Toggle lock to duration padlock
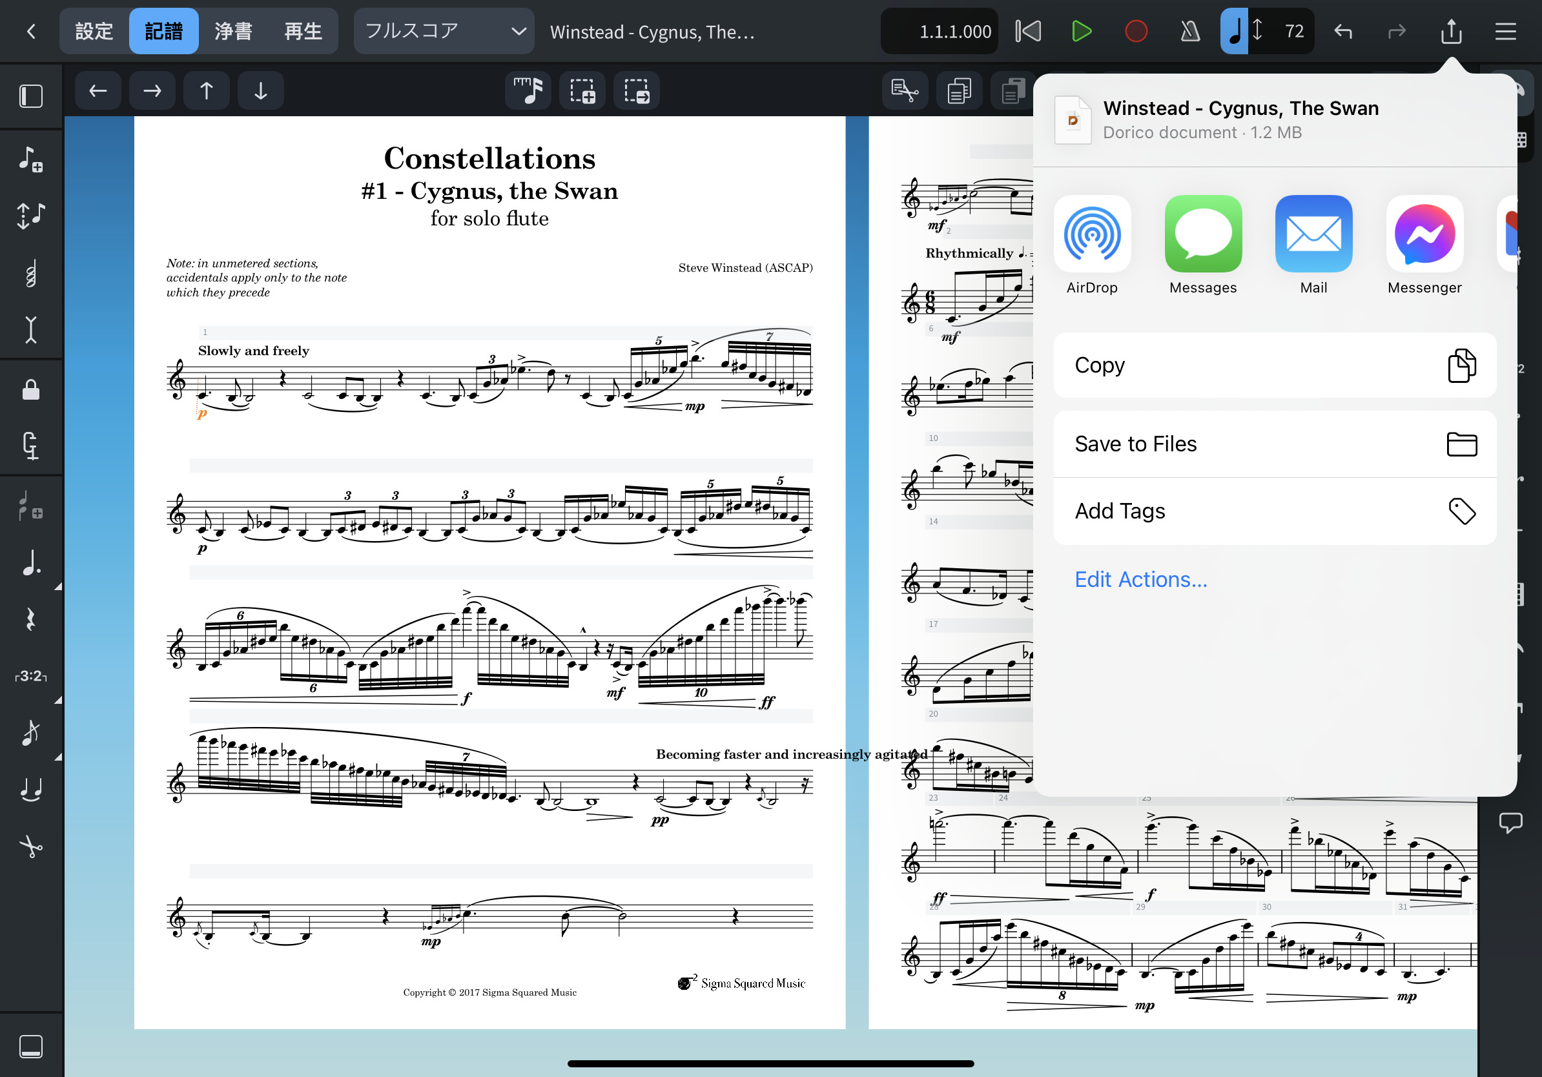 (x=31, y=389)
